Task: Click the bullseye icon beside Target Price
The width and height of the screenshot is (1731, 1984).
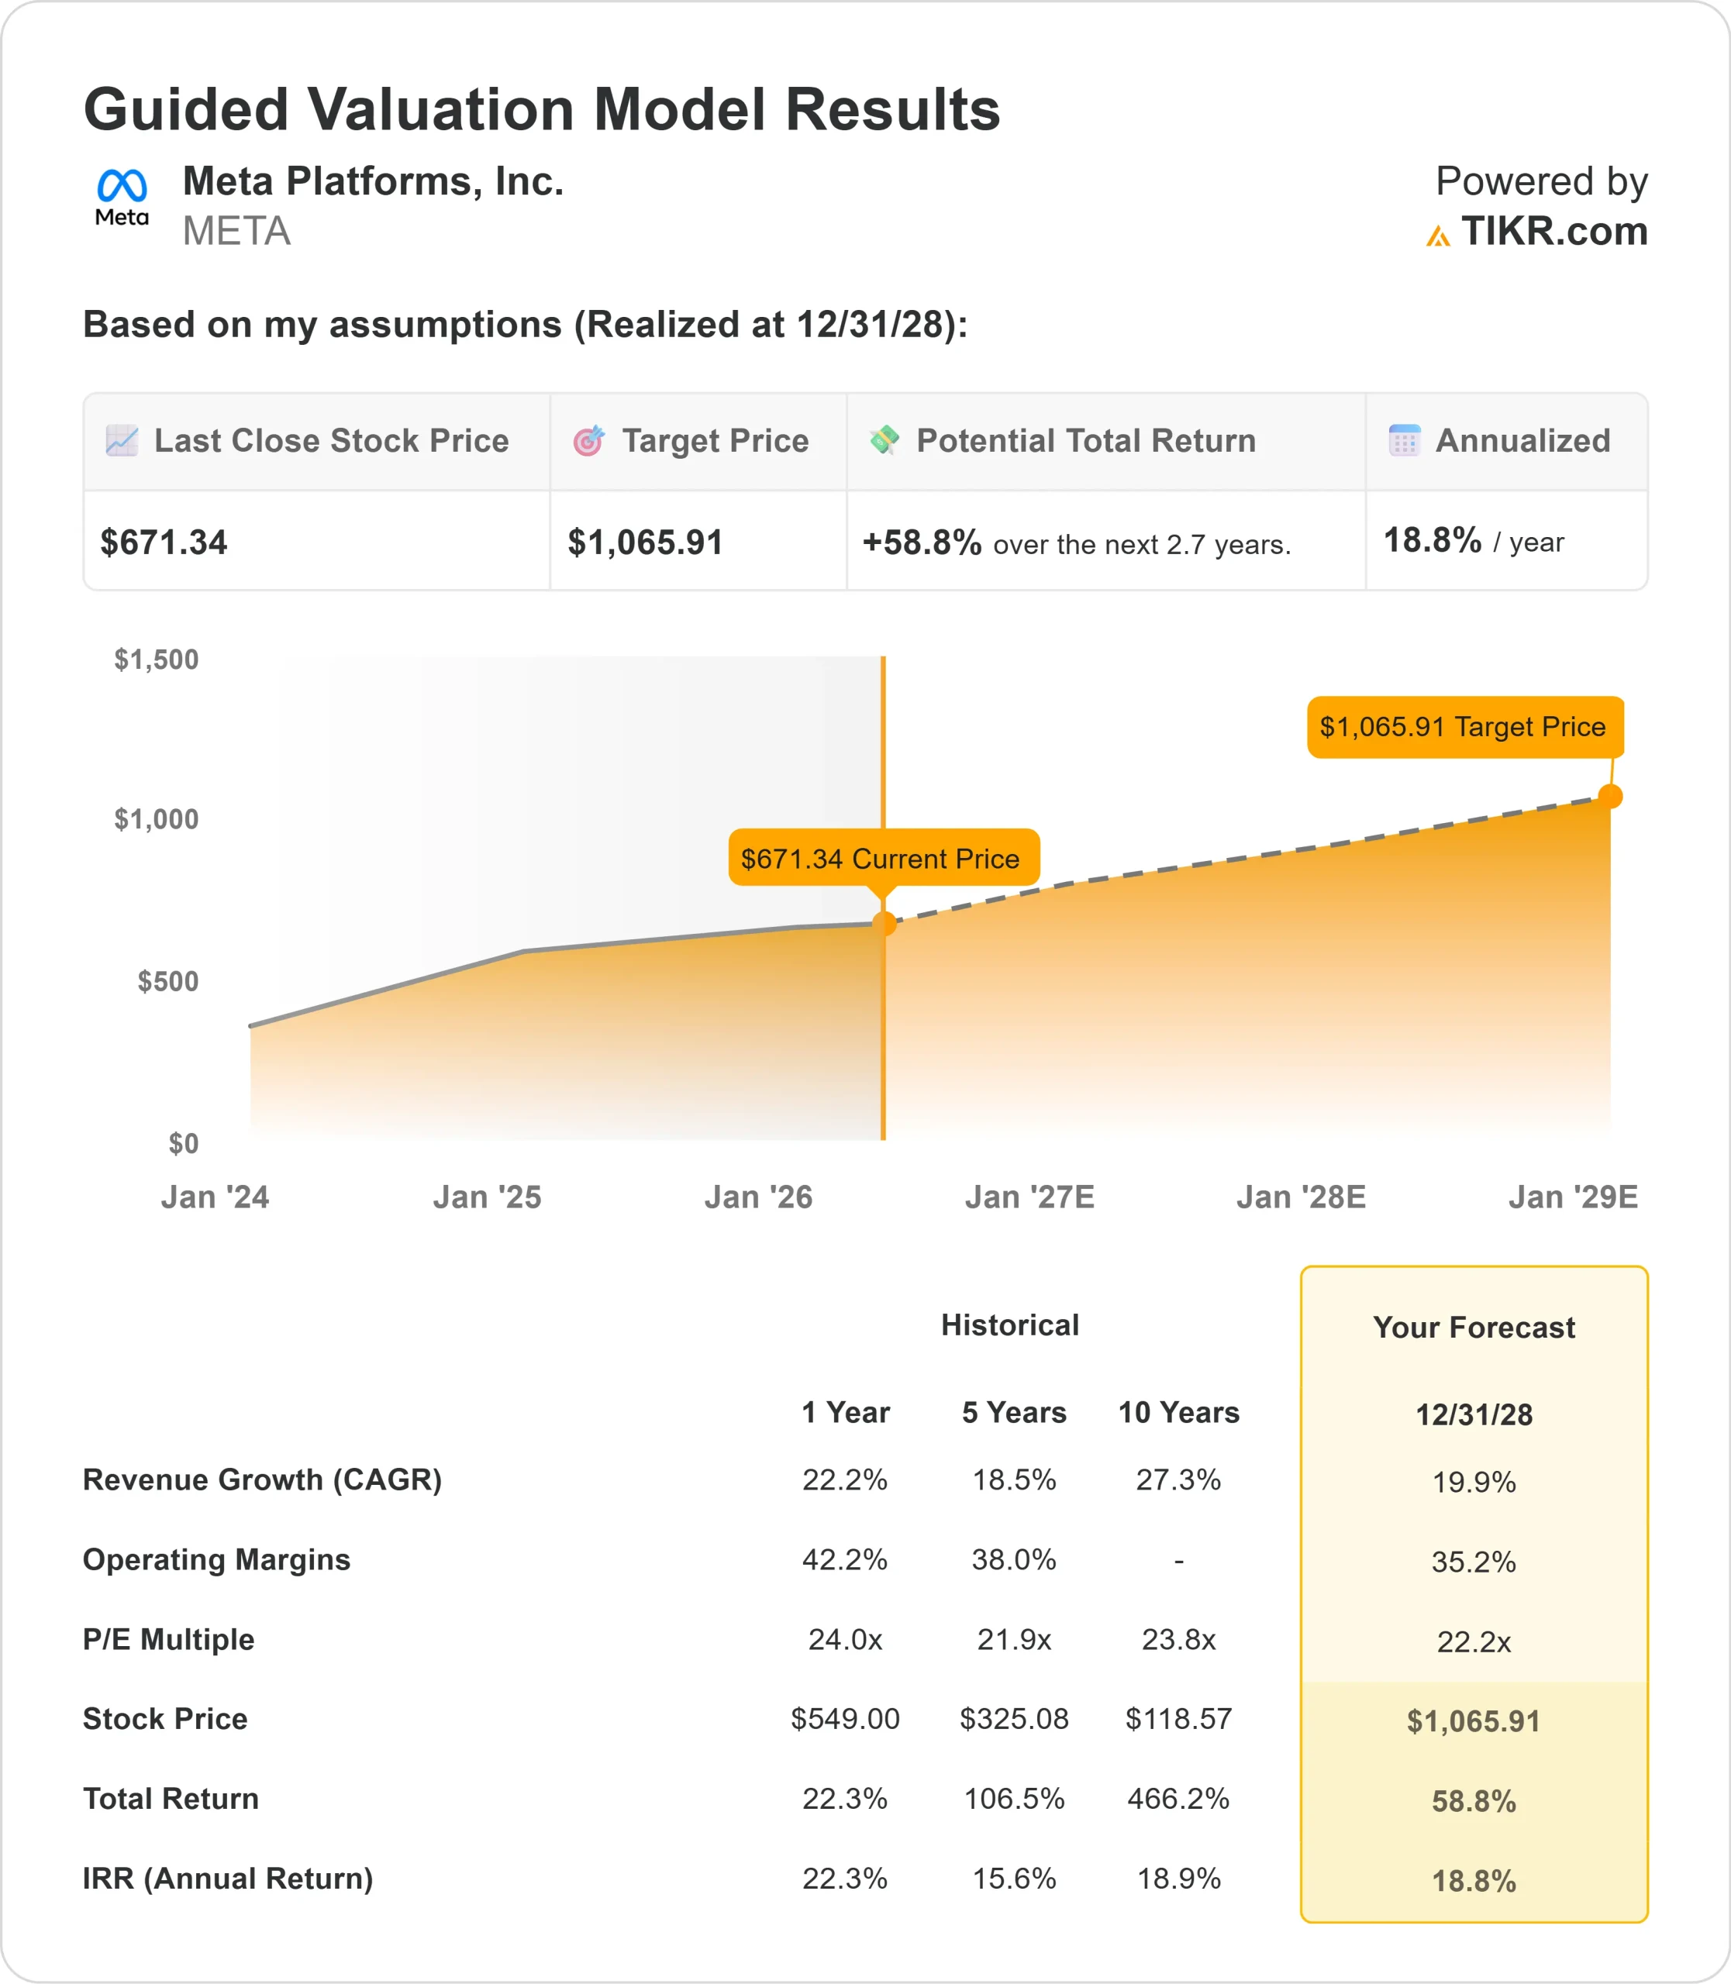Action: [588, 440]
